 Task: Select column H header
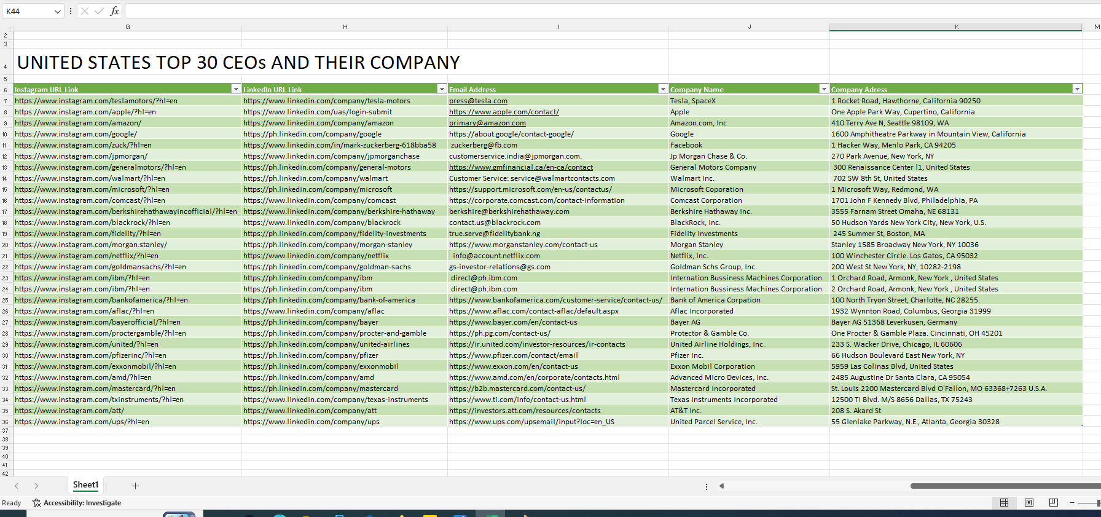(x=345, y=27)
